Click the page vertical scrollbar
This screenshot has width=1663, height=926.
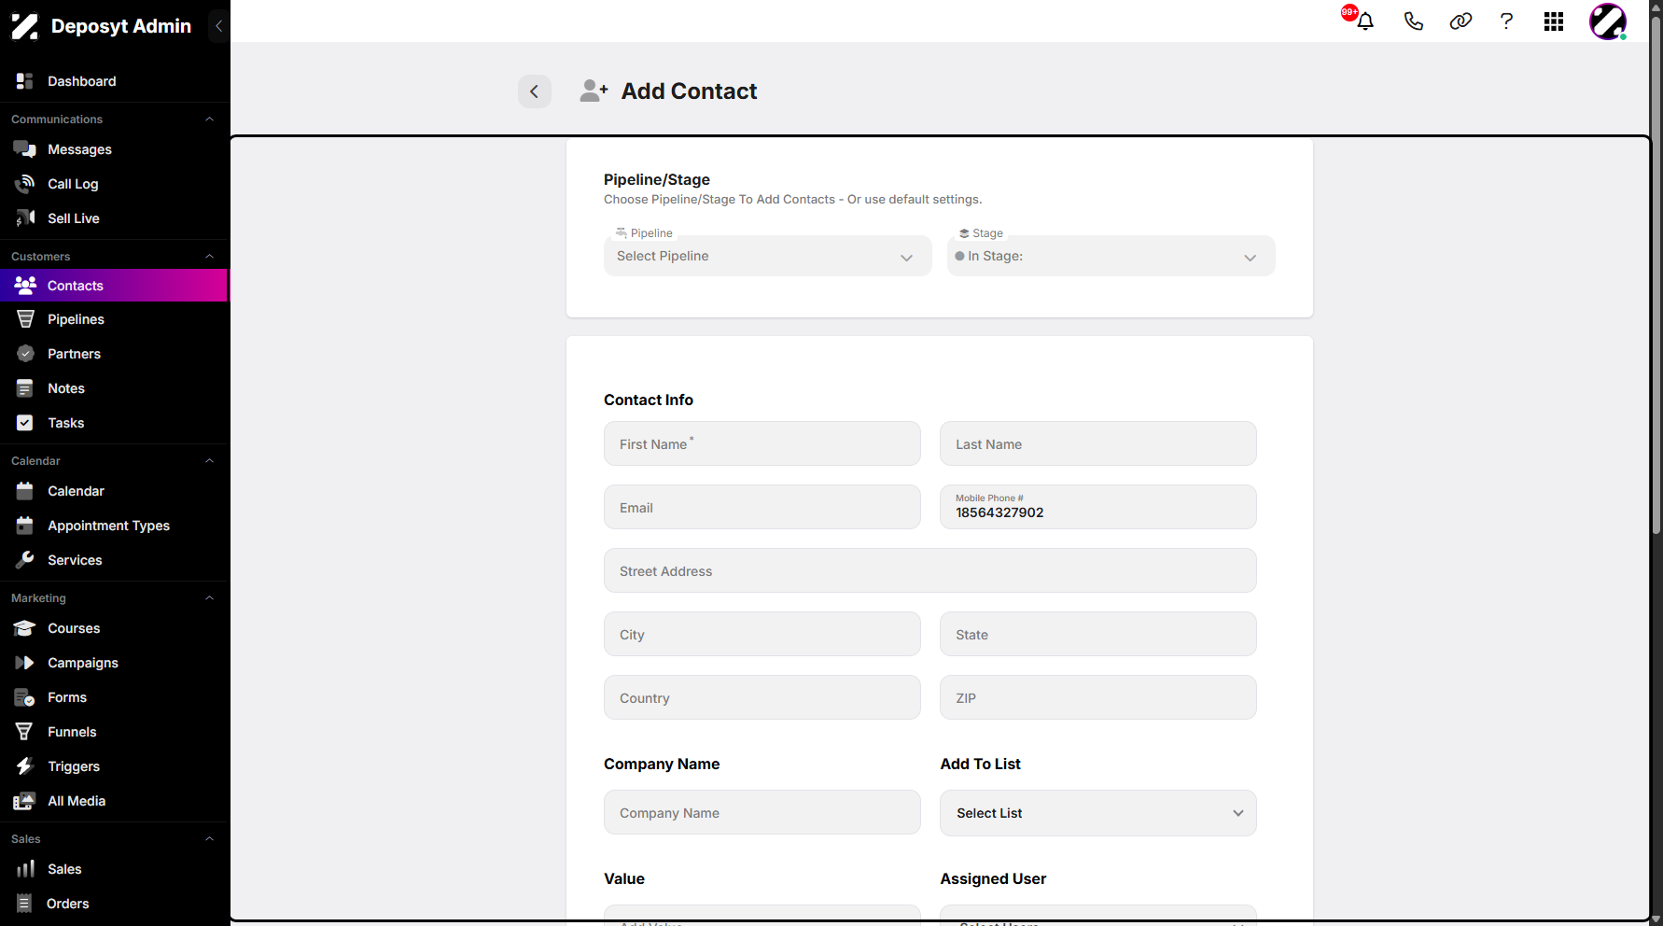(1656, 276)
